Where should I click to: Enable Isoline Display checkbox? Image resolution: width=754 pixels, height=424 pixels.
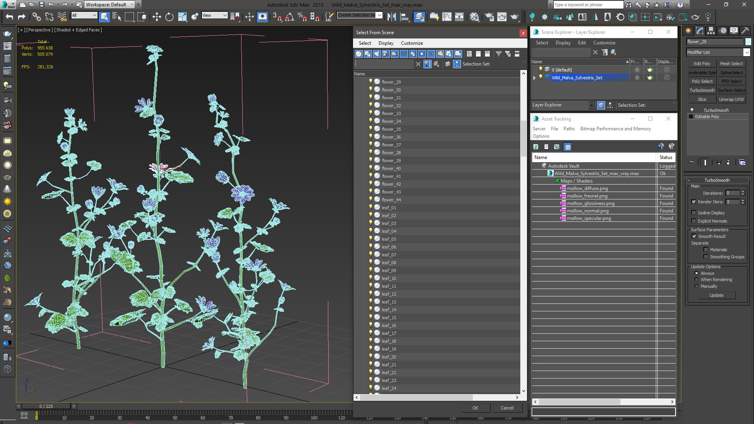pyautogui.click(x=694, y=213)
